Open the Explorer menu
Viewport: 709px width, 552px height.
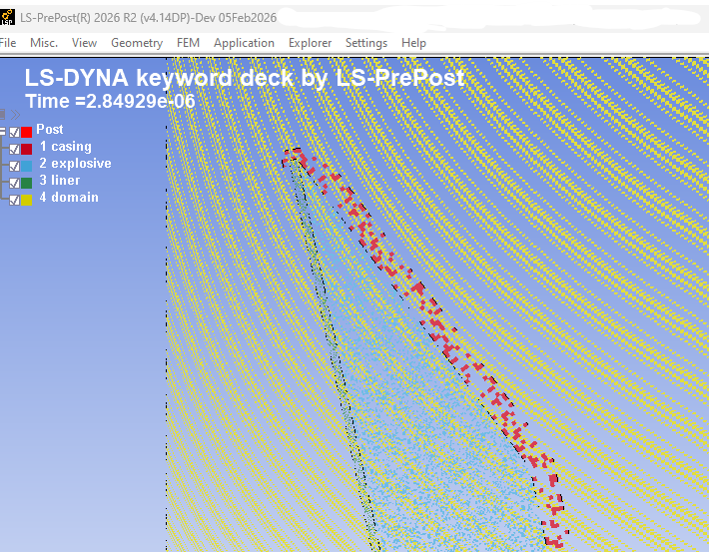click(x=310, y=43)
